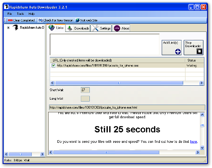Click the rapidshare URL address field
The height and width of the screenshot is (168, 212).
127,107
